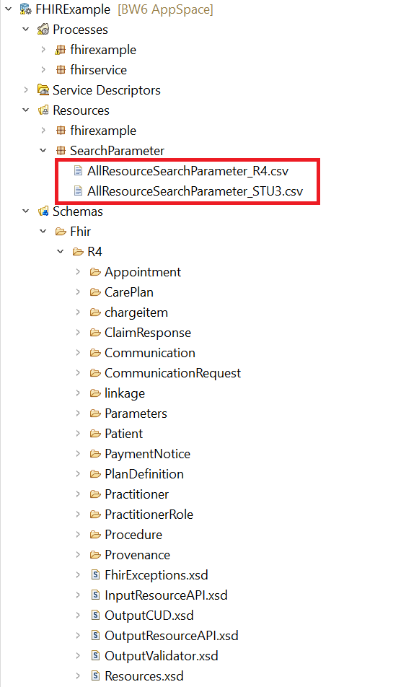Click the FhirExceptions.xsd schema file icon

(x=95, y=575)
